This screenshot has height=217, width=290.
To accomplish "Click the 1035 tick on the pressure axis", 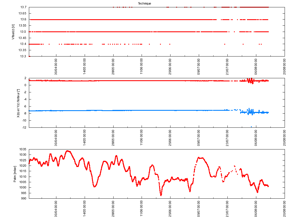I will point(23,149).
